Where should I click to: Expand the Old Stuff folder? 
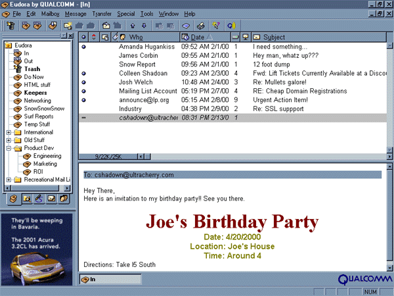coord(9,140)
